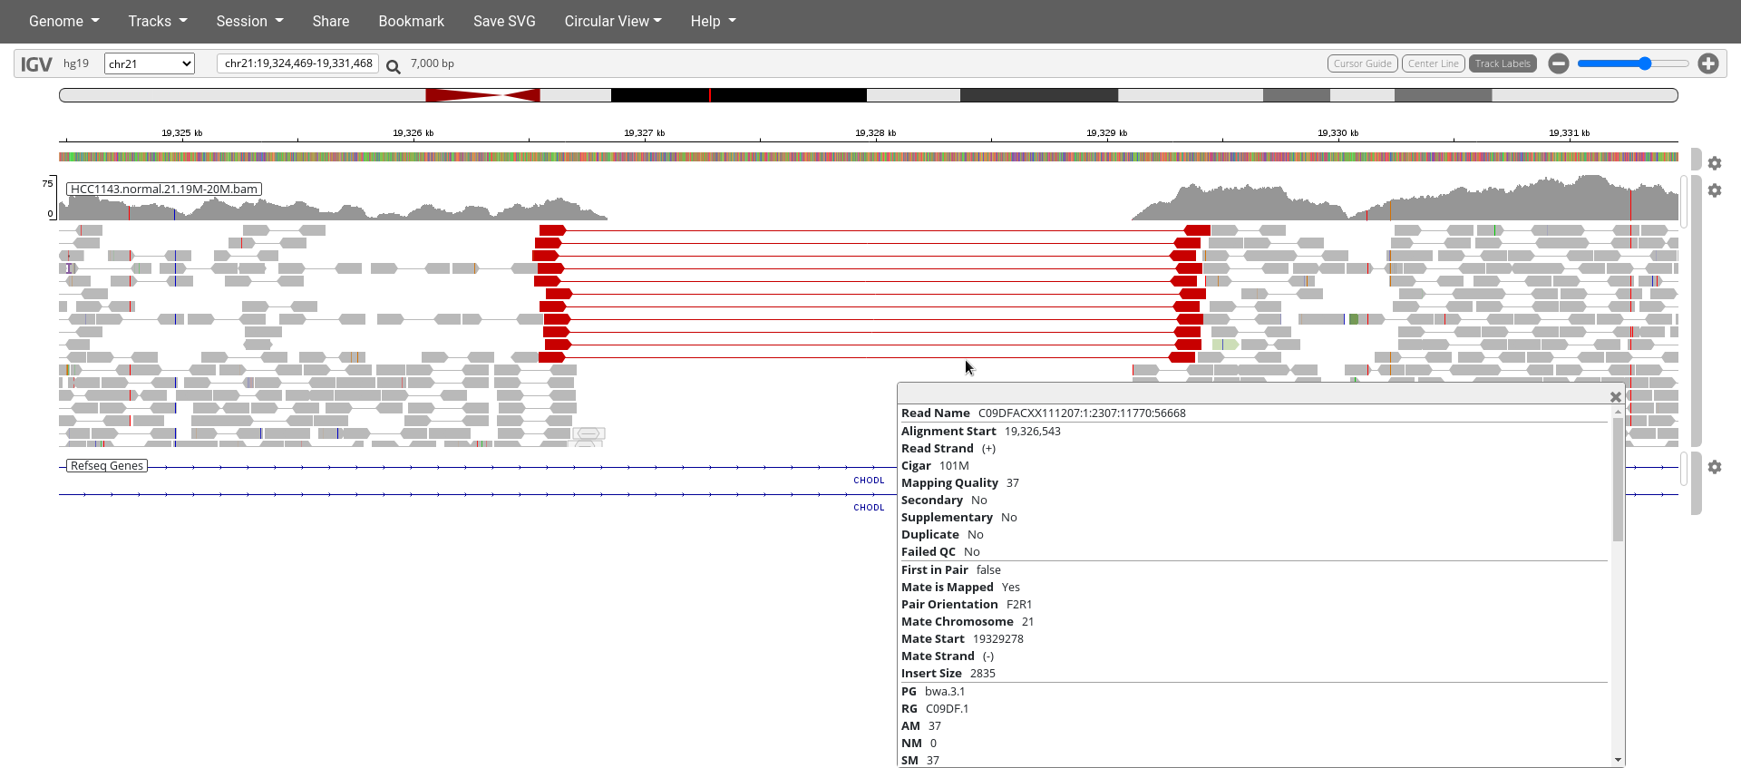Click the RG value C09DF.1
1741x768 pixels.
pyautogui.click(x=947, y=708)
